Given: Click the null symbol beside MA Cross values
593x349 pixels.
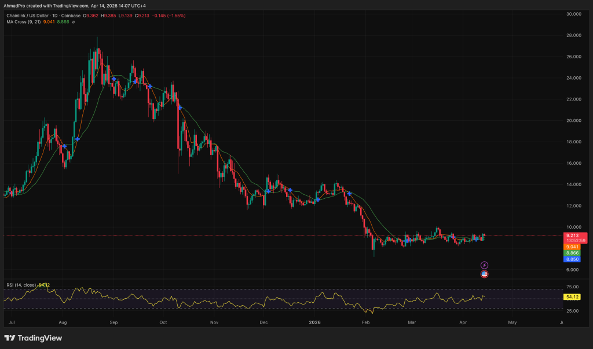Looking at the screenshot, I should pos(73,22).
